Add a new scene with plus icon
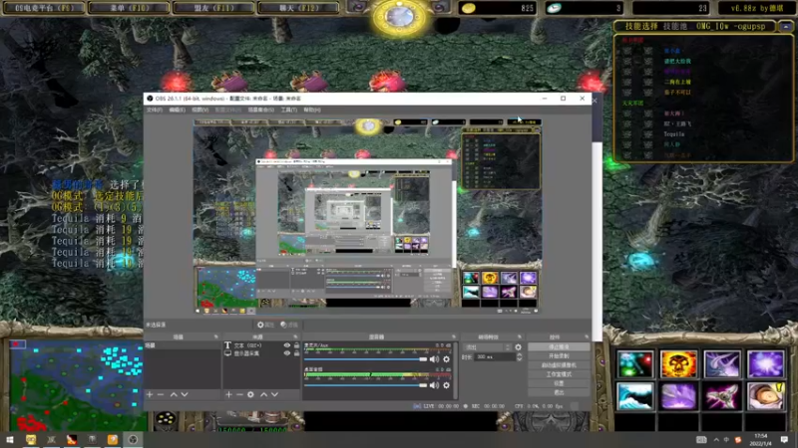This screenshot has height=448, width=798. (150, 394)
